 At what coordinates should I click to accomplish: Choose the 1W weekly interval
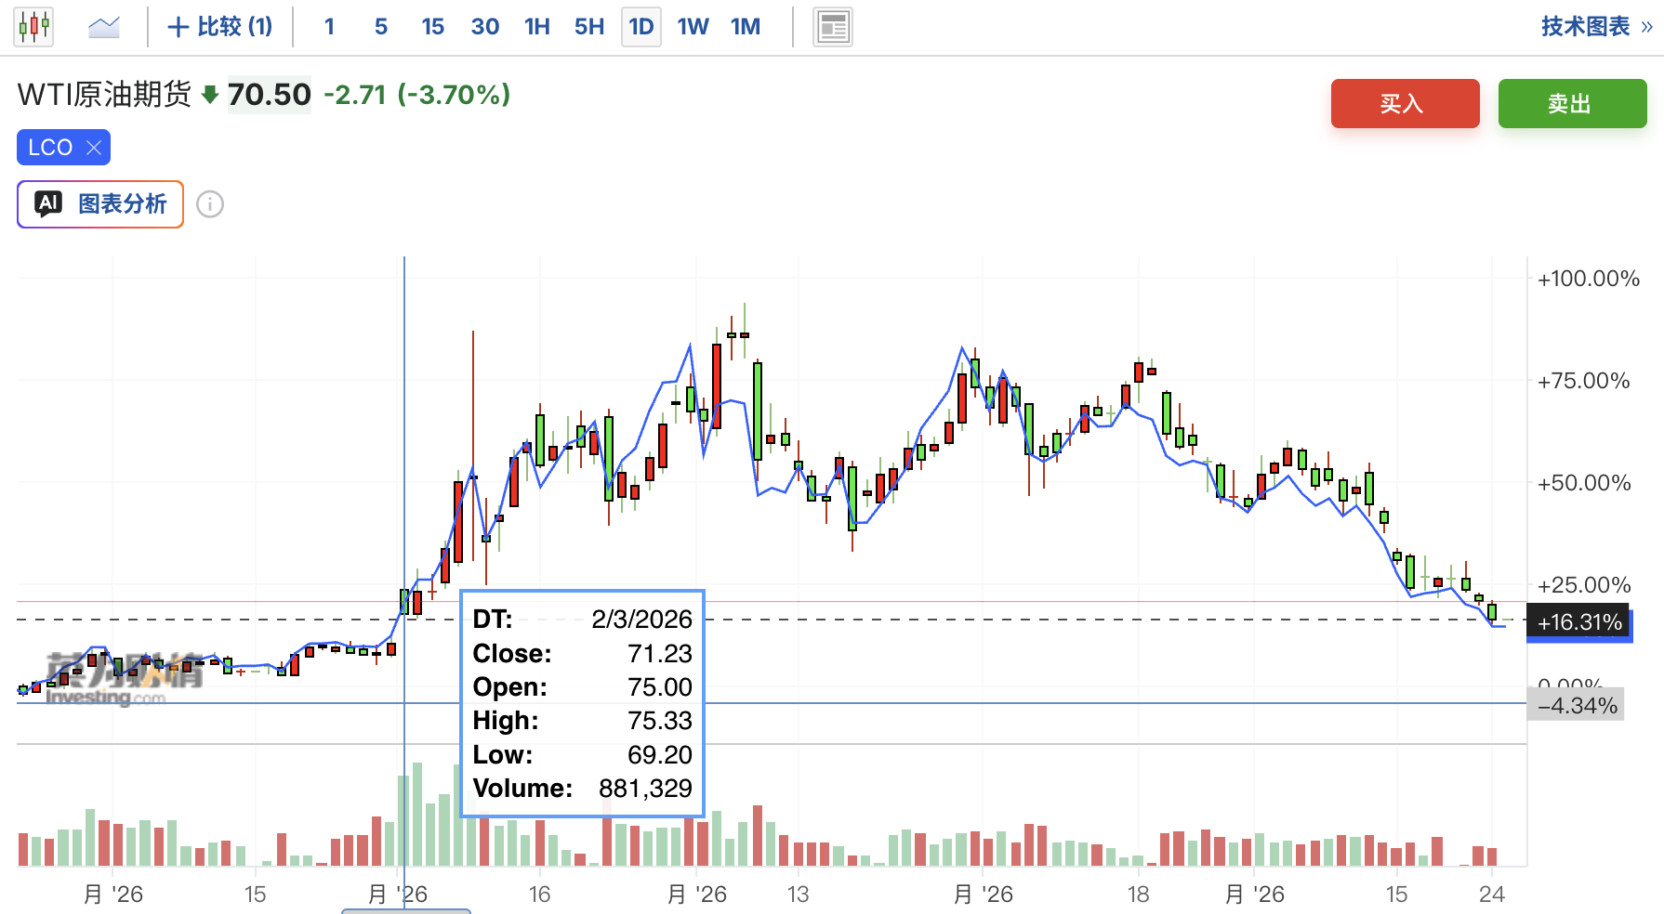click(693, 27)
